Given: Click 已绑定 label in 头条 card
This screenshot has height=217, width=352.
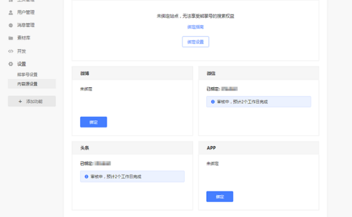Looking at the screenshot, I should pos(87,163).
